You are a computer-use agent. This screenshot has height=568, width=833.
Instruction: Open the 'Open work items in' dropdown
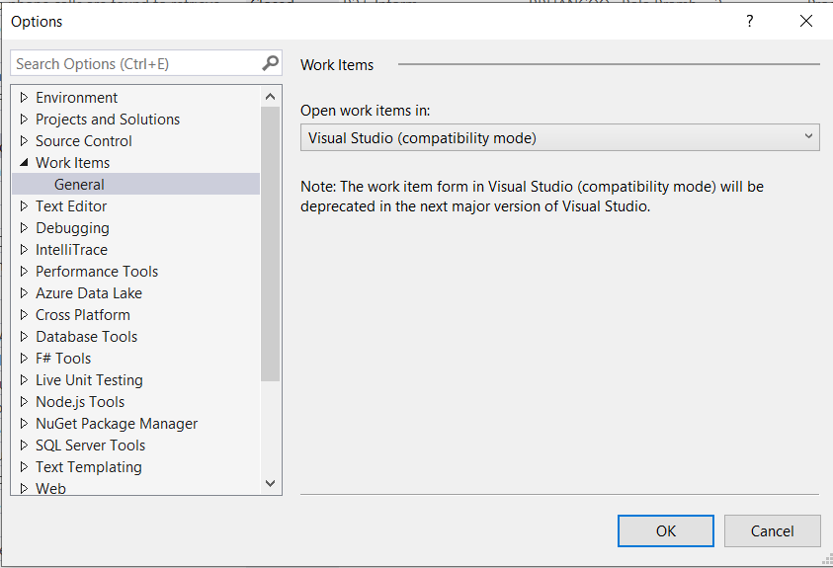[x=559, y=137]
